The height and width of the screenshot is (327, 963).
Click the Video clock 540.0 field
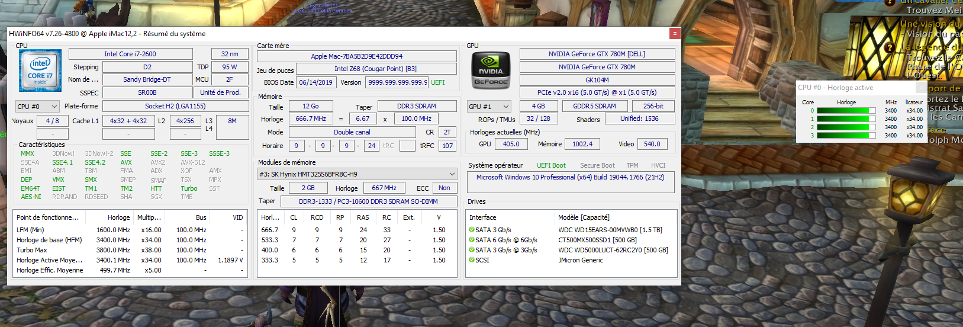click(652, 144)
